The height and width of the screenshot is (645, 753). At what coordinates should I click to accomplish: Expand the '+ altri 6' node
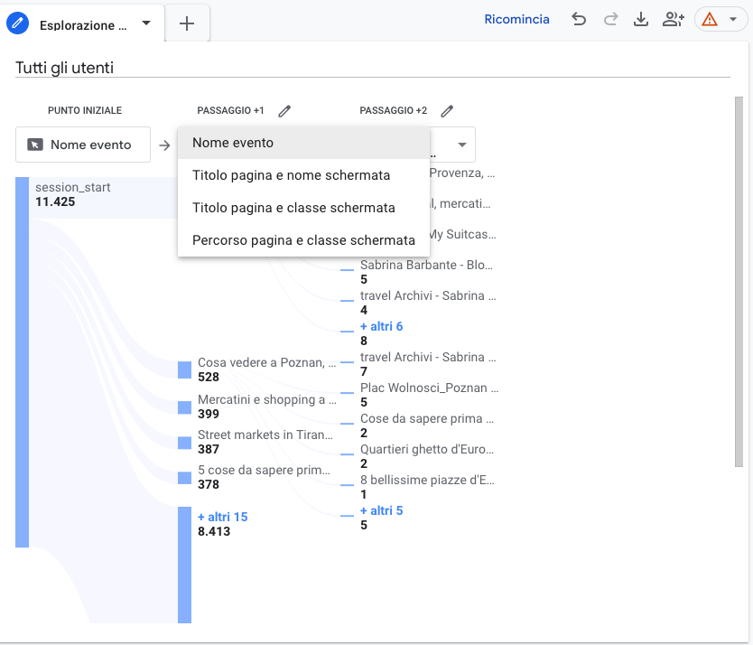(381, 326)
